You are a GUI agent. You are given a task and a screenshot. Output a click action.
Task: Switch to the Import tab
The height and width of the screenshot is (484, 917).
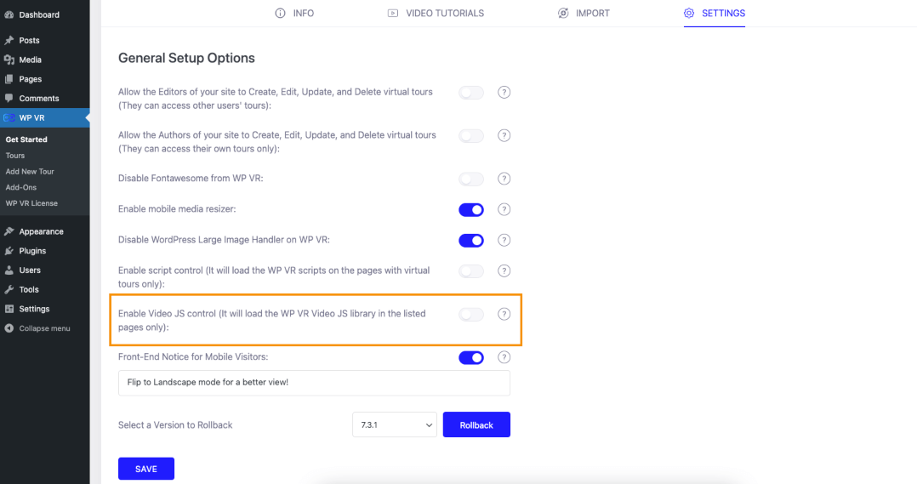(x=583, y=13)
